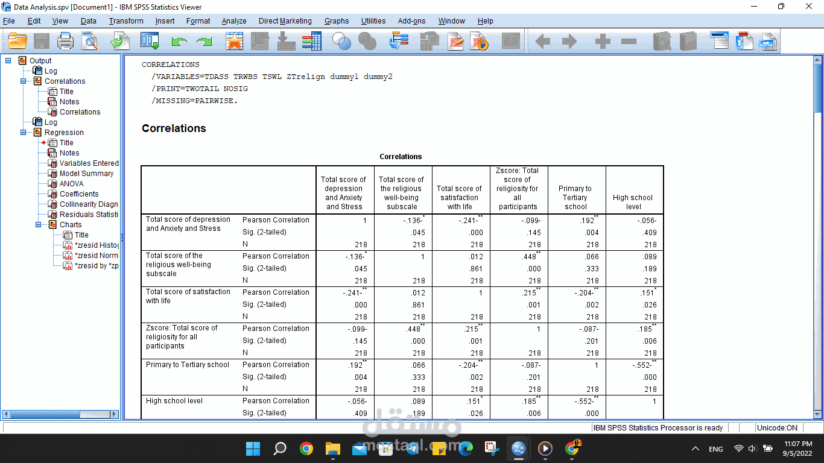This screenshot has width=824, height=463.
Task: Click the outline pane horizontal scrollbar
Action: click(61, 414)
